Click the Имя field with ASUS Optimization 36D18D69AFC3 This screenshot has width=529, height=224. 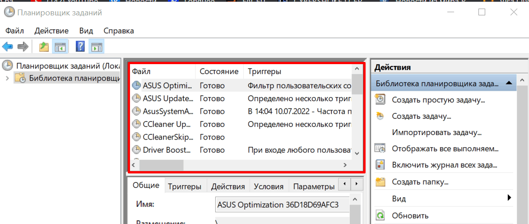click(x=282, y=205)
